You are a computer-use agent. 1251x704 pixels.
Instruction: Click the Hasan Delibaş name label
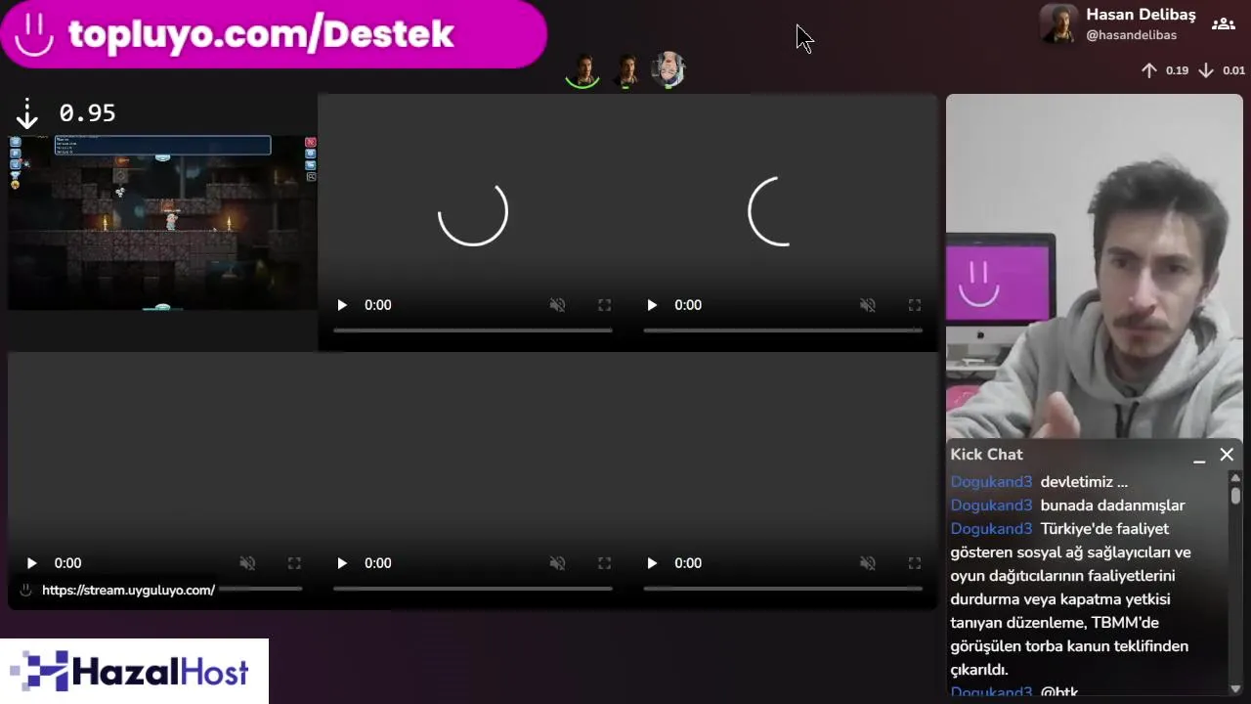pos(1141,15)
